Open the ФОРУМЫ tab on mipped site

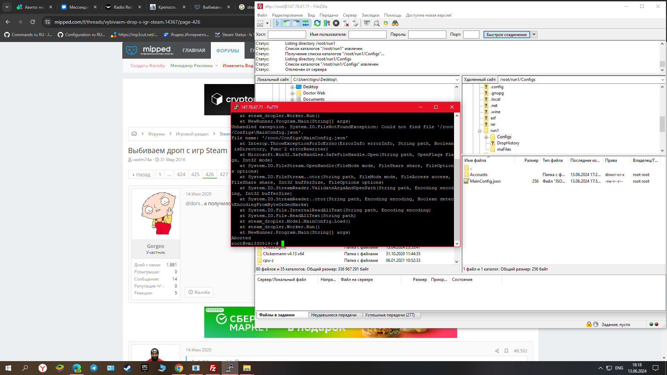228,50
